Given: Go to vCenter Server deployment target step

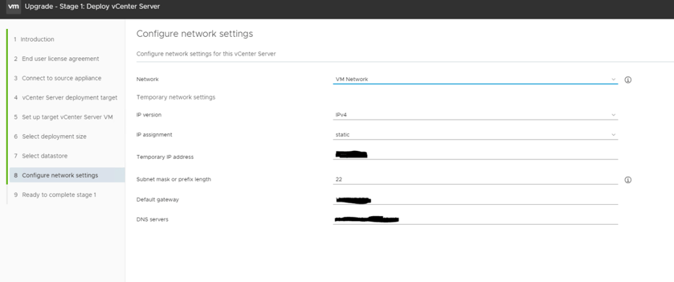Looking at the screenshot, I should tap(69, 98).
